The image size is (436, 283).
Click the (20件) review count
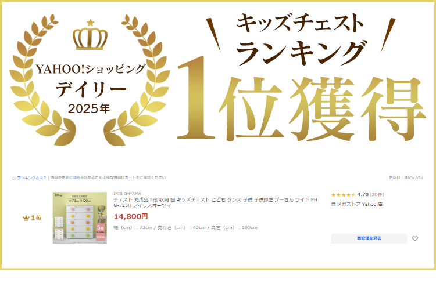[377, 194]
